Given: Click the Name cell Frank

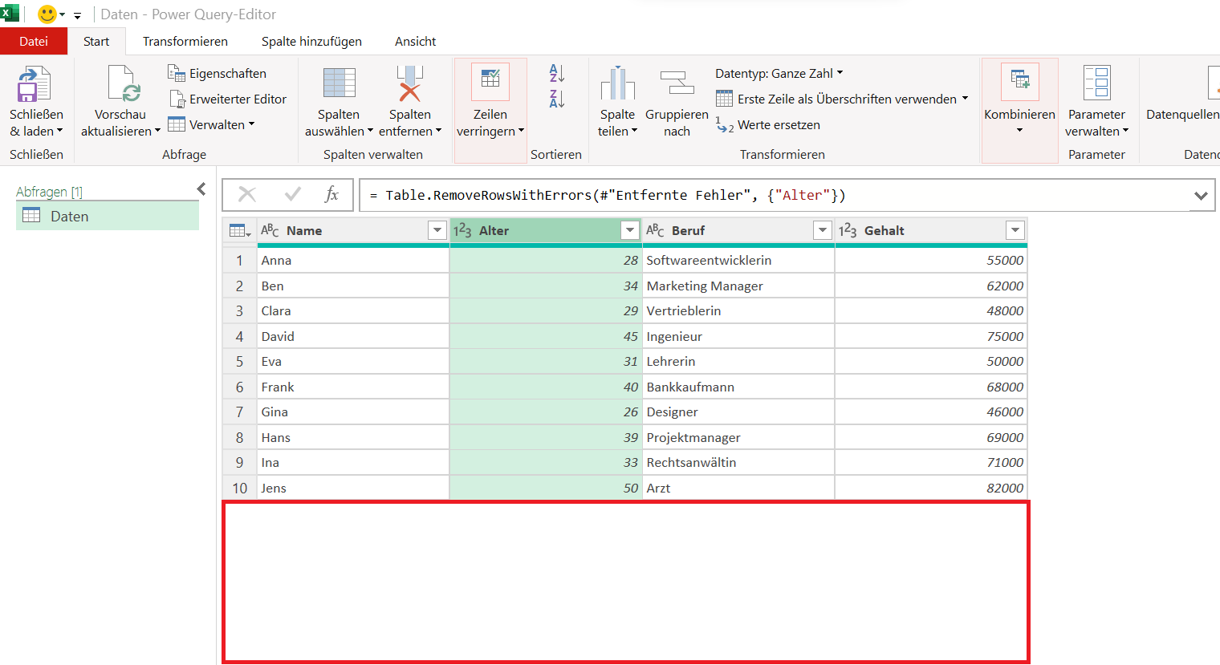Looking at the screenshot, I should point(353,387).
